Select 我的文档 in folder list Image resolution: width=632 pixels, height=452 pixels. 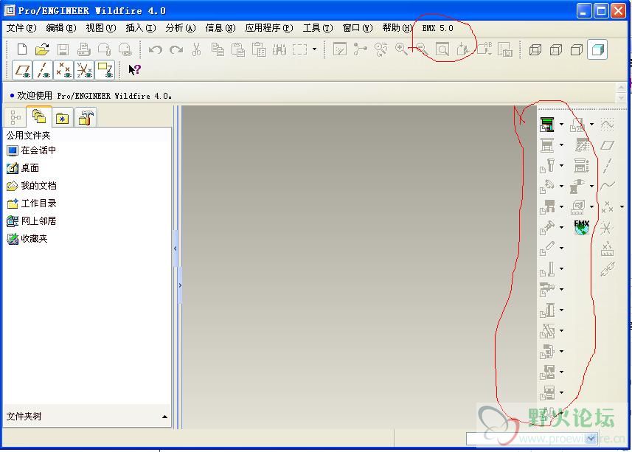[32, 186]
